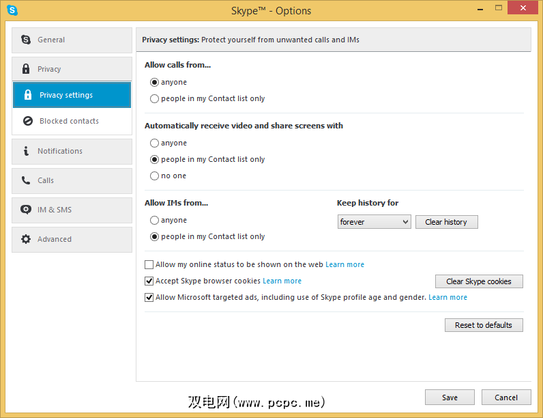Click the white lock icon on Privacy settings

click(28, 95)
